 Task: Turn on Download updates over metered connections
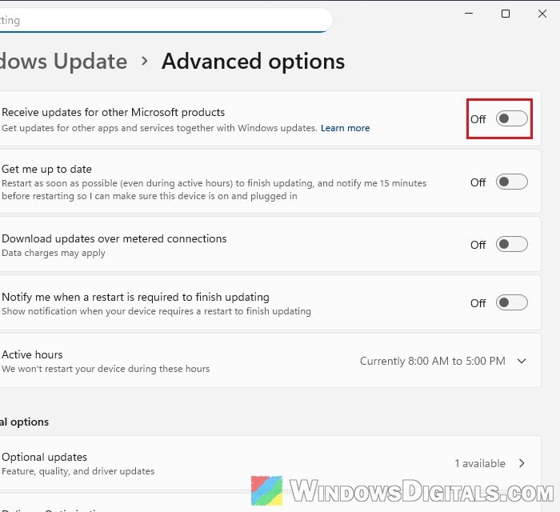pos(511,244)
